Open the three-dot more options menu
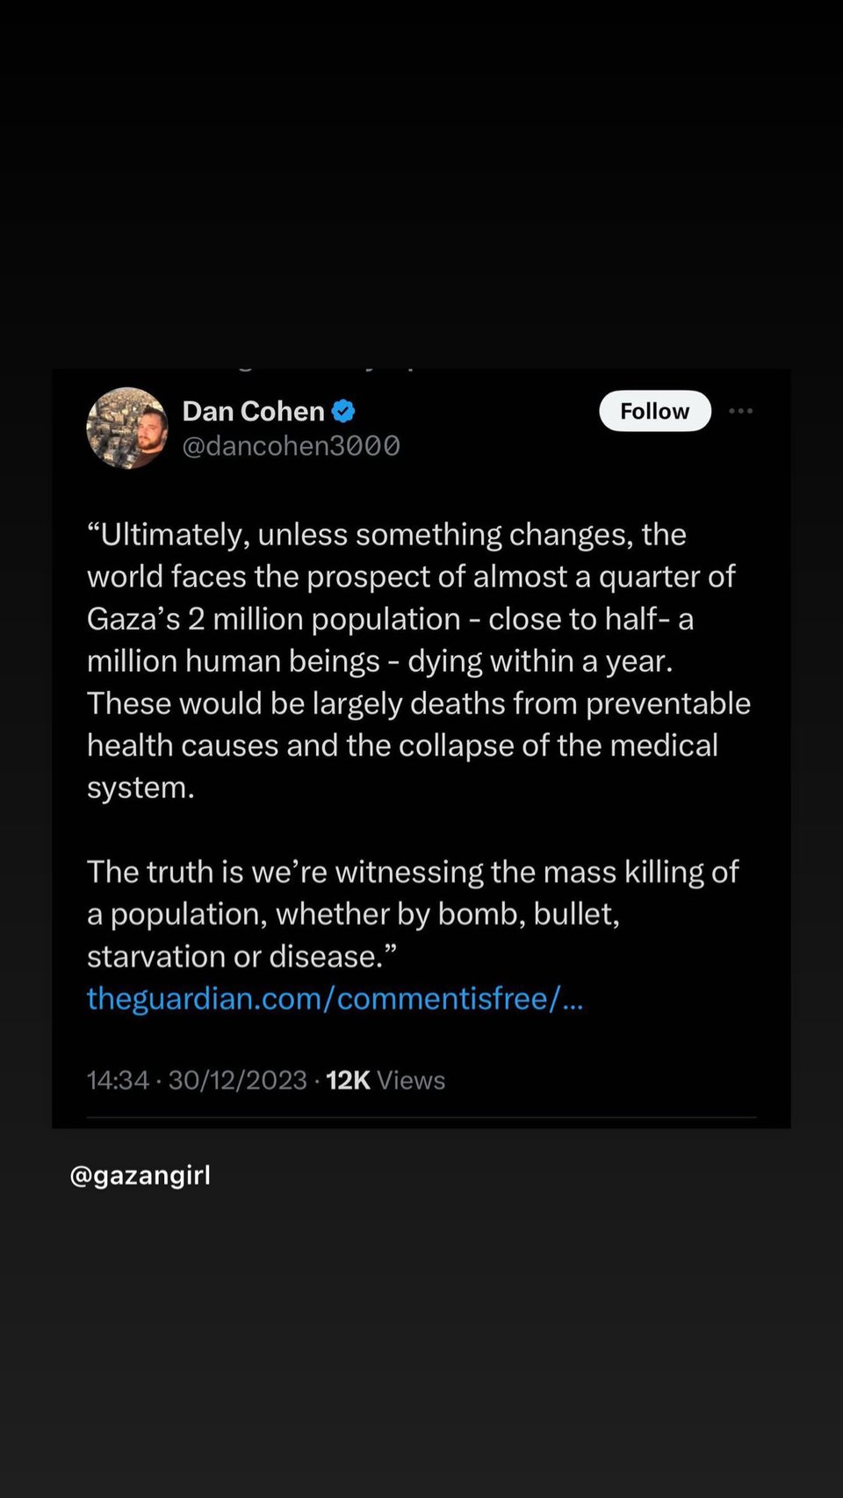The height and width of the screenshot is (1498, 843). tap(740, 411)
